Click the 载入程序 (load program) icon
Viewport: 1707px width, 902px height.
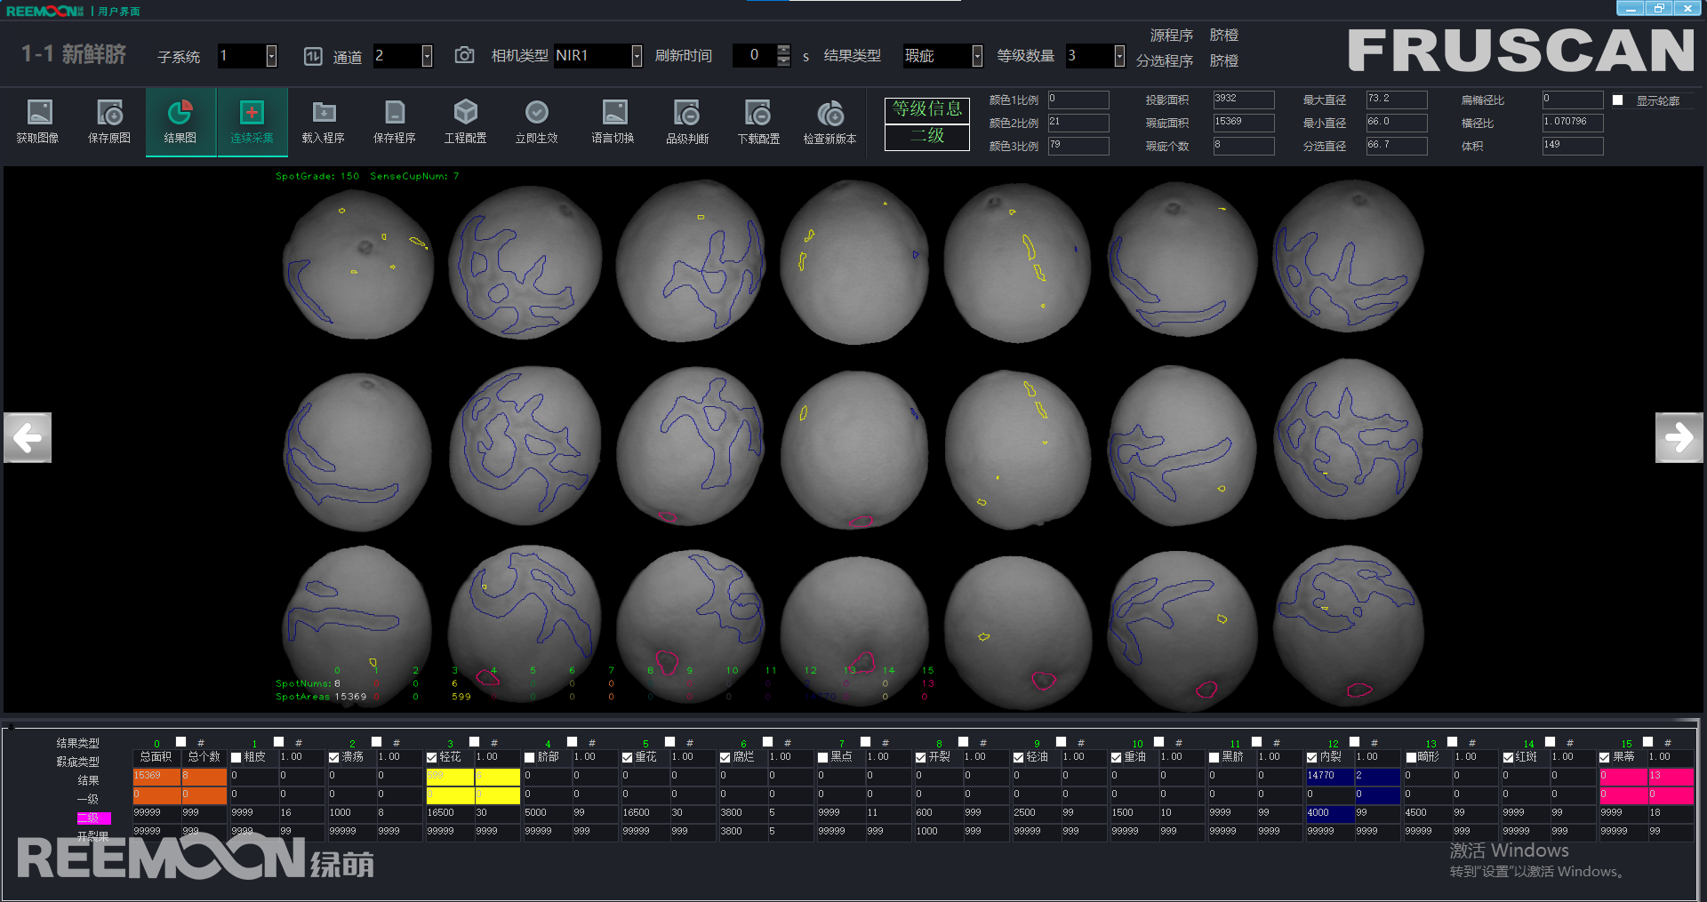tap(323, 114)
